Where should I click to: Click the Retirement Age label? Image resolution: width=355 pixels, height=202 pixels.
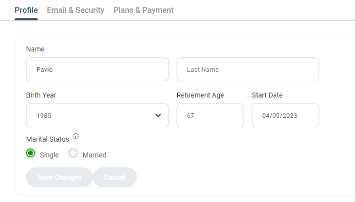pyautogui.click(x=200, y=95)
